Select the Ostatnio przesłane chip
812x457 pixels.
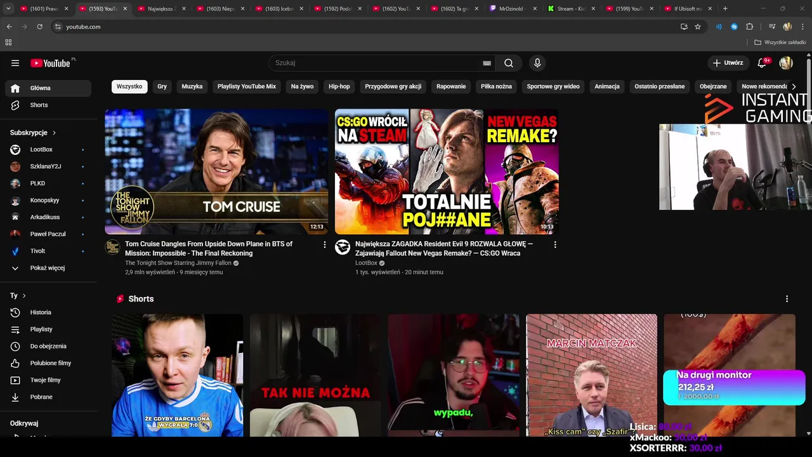click(660, 86)
